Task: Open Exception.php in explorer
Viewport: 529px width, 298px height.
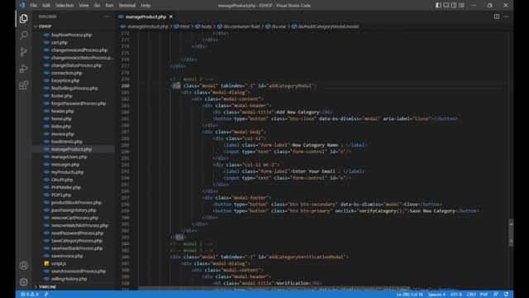Action: [65, 80]
